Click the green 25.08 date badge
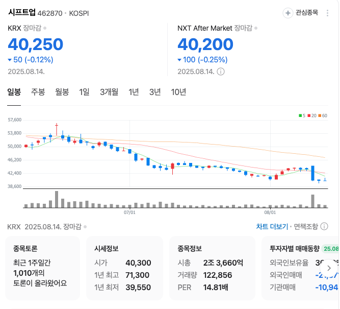340x309 pixels. point(331,249)
